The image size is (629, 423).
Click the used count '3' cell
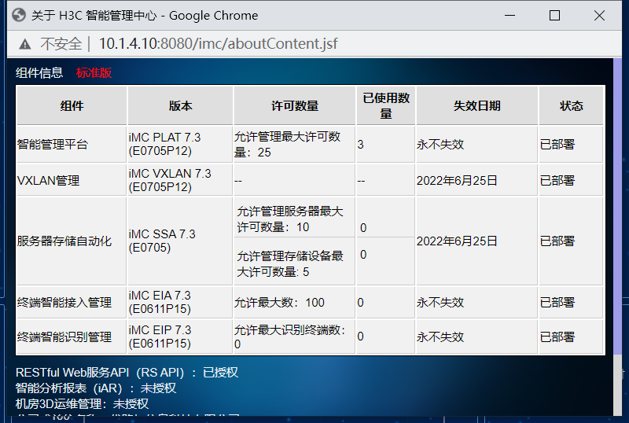tap(386, 144)
